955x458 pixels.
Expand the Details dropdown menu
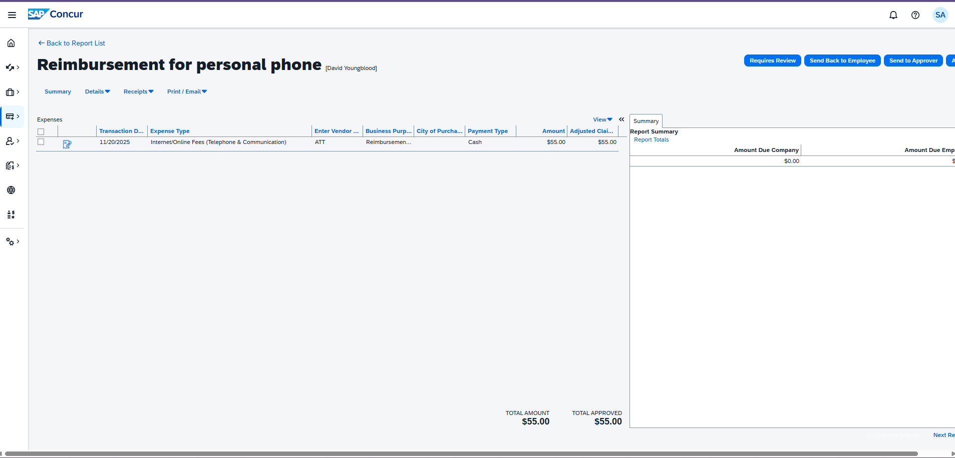pos(98,91)
